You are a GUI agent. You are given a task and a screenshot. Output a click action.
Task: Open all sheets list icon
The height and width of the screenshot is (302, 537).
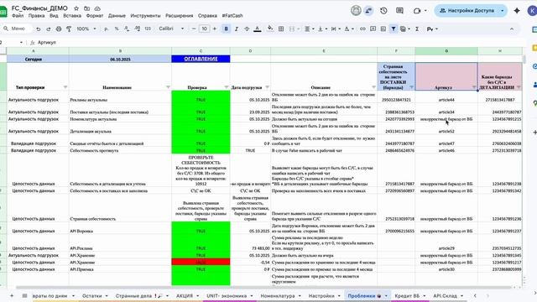point(24,295)
